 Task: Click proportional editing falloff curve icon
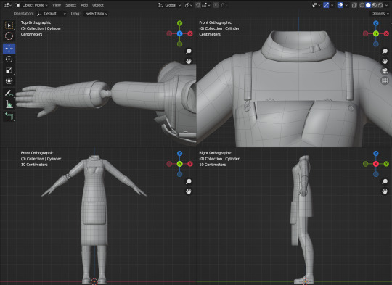point(223,5)
